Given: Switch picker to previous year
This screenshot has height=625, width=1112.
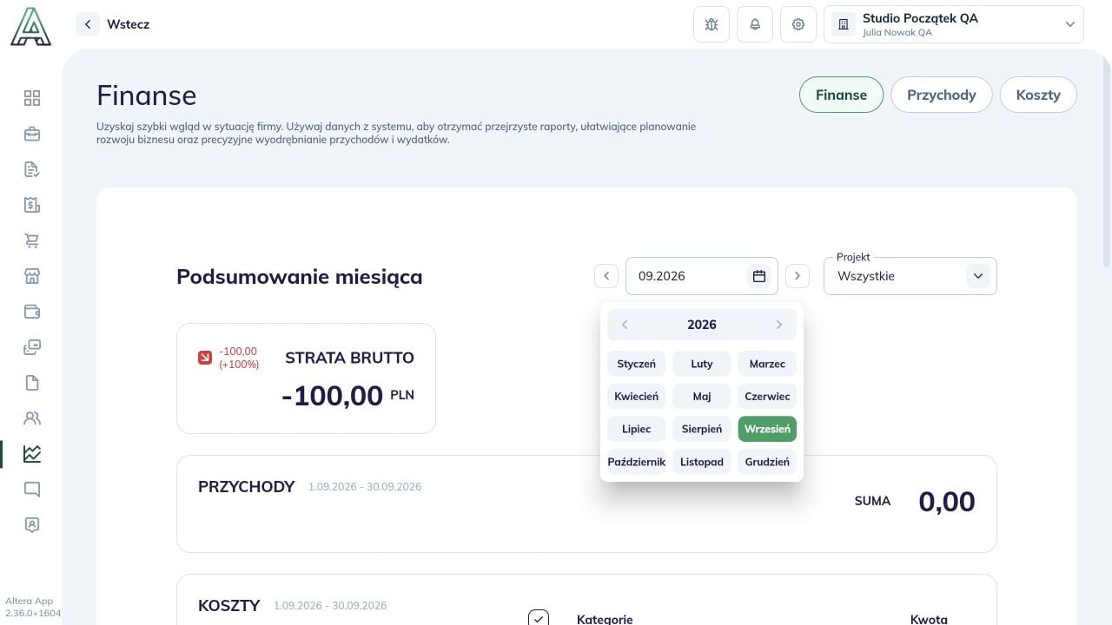Looking at the screenshot, I should point(625,325).
